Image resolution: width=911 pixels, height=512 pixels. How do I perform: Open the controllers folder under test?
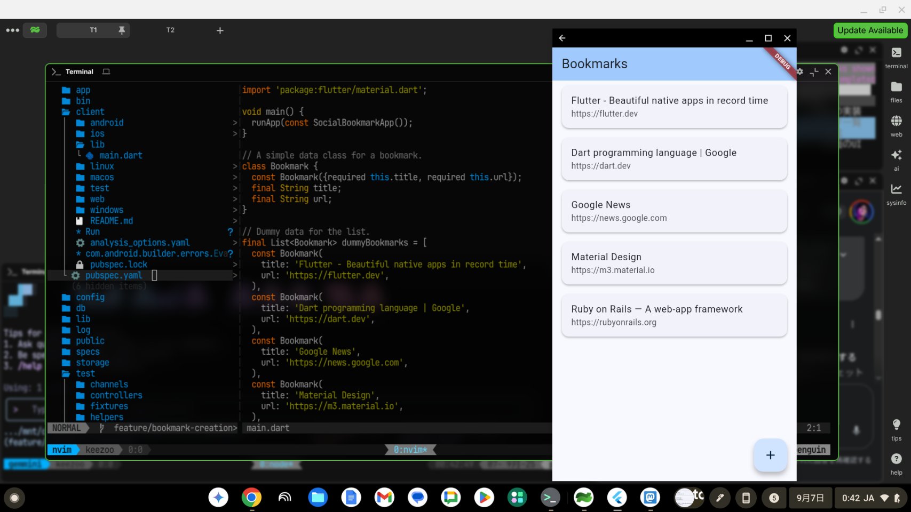[109, 395]
